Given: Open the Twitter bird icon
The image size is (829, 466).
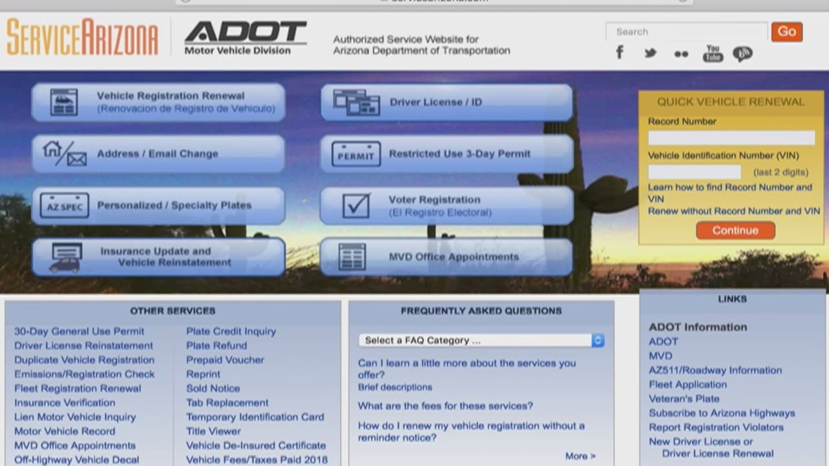Looking at the screenshot, I should [x=650, y=54].
